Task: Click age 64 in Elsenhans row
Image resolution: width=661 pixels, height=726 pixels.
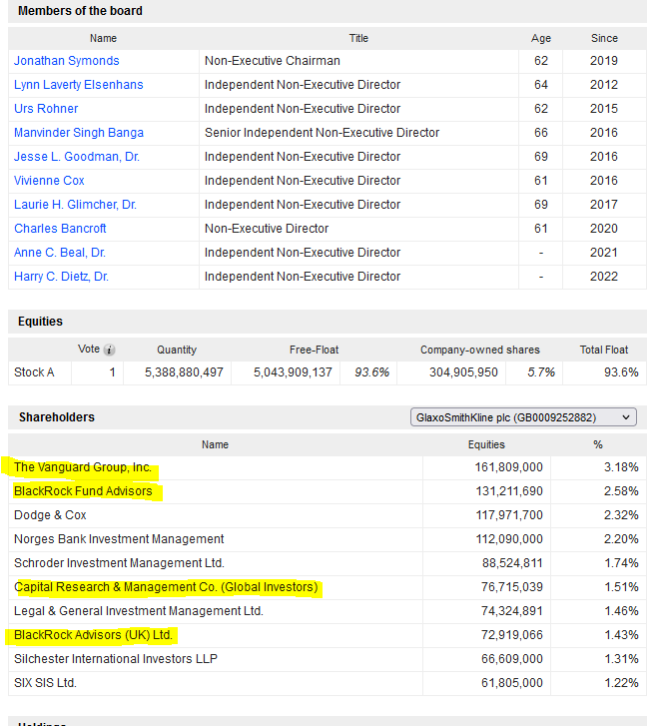Action: pyautogui.click(x=540, y=85)
